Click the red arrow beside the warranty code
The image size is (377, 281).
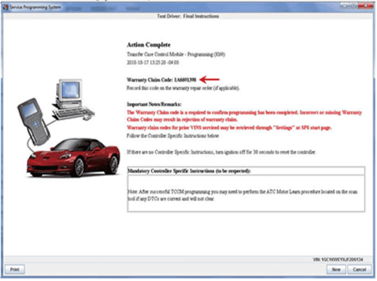[x=210, y=79]
